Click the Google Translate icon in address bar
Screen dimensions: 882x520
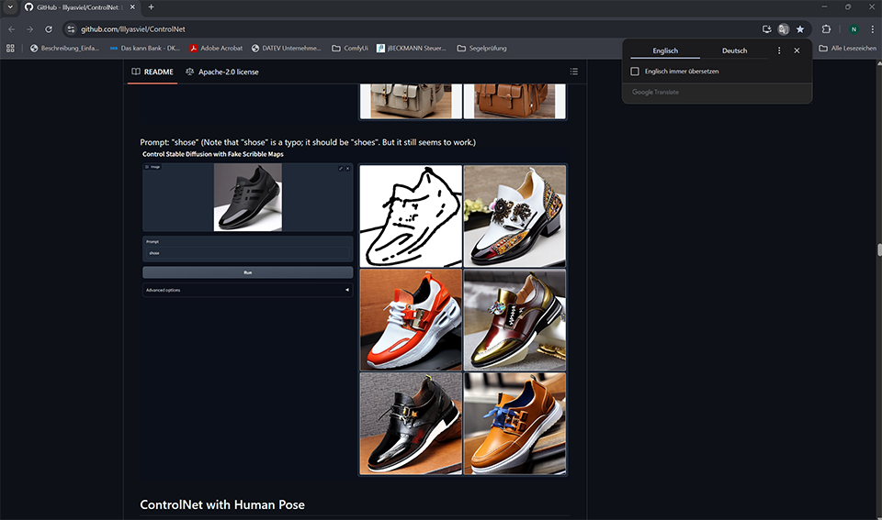click(784, 29)
